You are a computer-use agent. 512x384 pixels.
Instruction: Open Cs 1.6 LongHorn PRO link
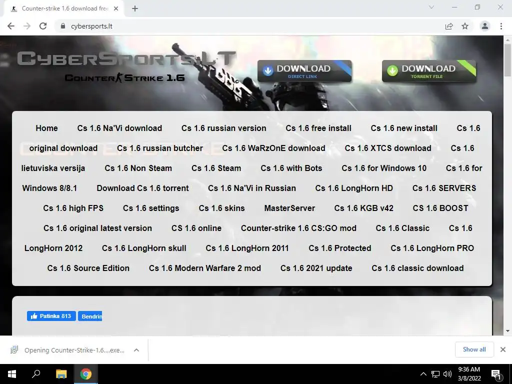point(432,248)
